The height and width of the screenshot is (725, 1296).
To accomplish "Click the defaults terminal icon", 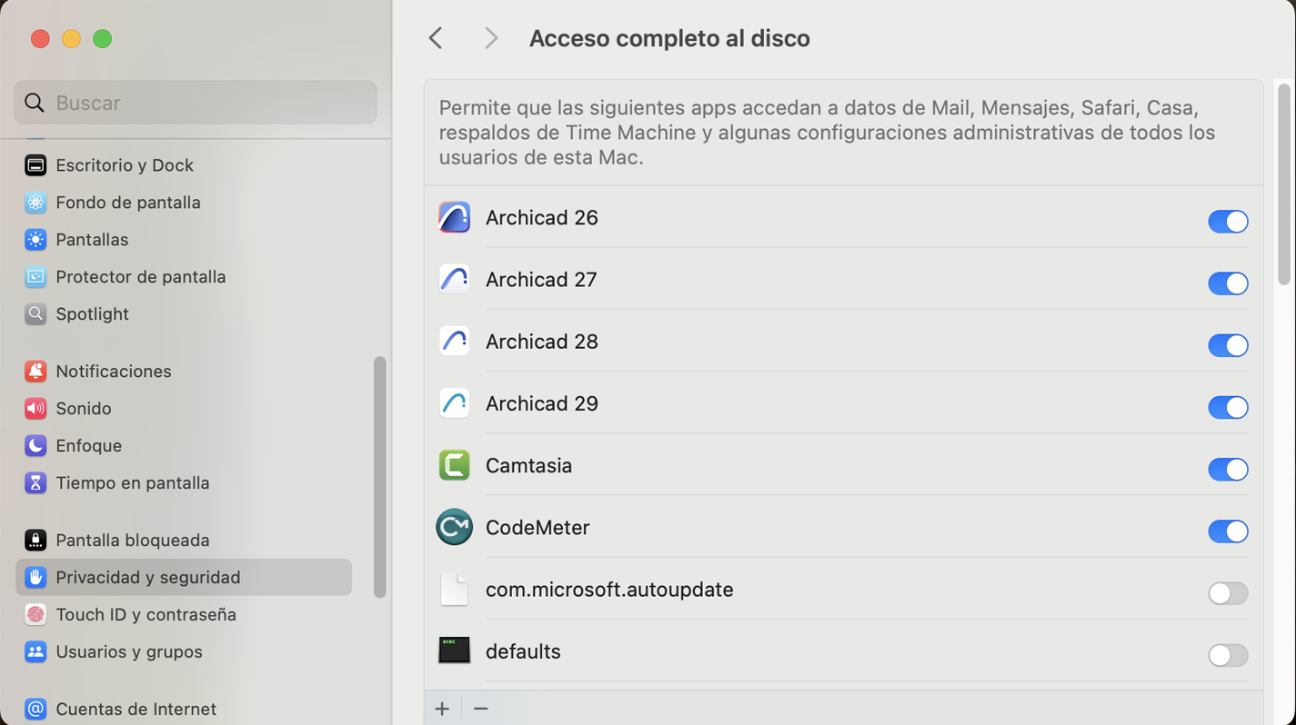I will tap(454, 651).
